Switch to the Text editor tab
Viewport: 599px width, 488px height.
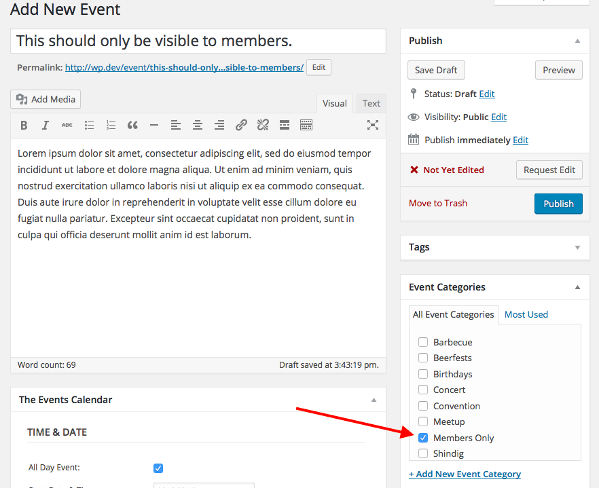[371, 103]
